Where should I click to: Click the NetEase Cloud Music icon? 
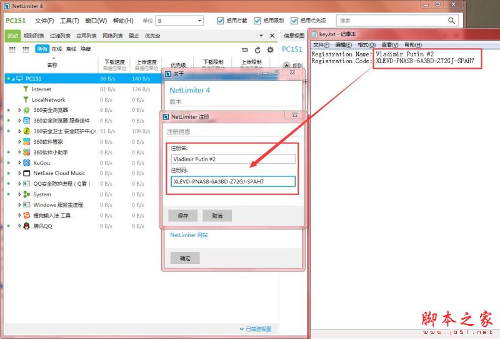tap(27, 173)
